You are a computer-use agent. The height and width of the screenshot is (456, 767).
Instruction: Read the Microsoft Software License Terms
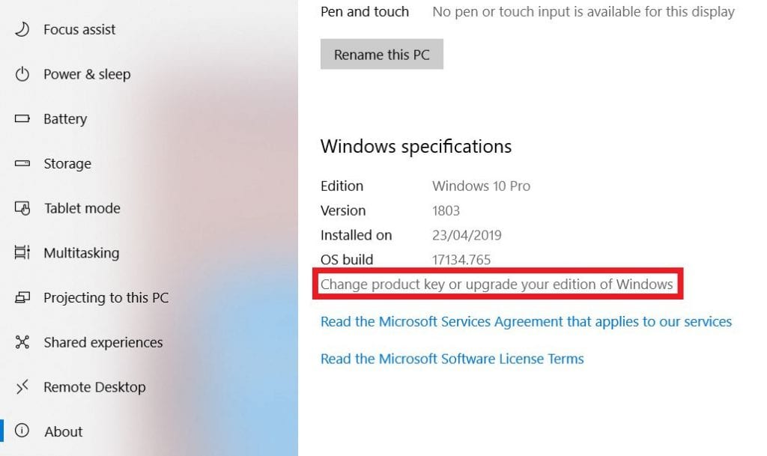[x=452, y=359]
